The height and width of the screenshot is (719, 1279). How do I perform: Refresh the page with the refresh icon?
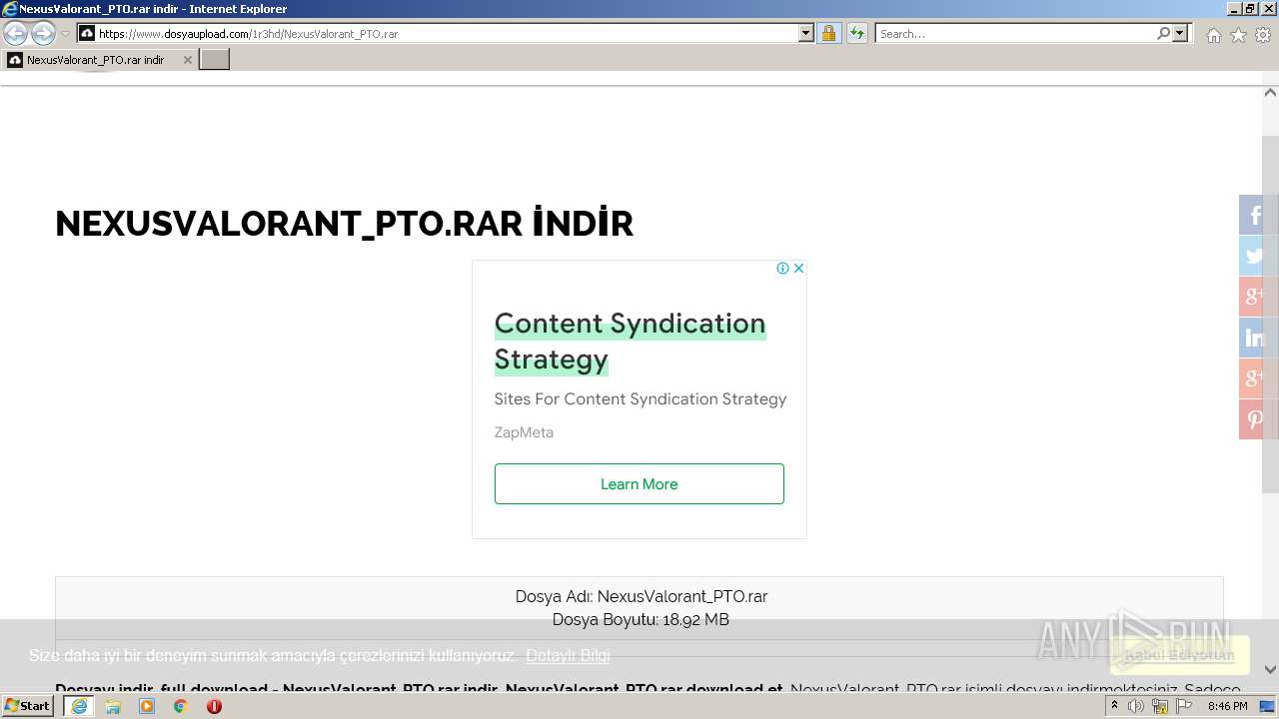click(856, 34)
